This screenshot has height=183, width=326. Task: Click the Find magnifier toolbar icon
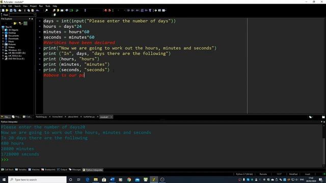(46, 10)
